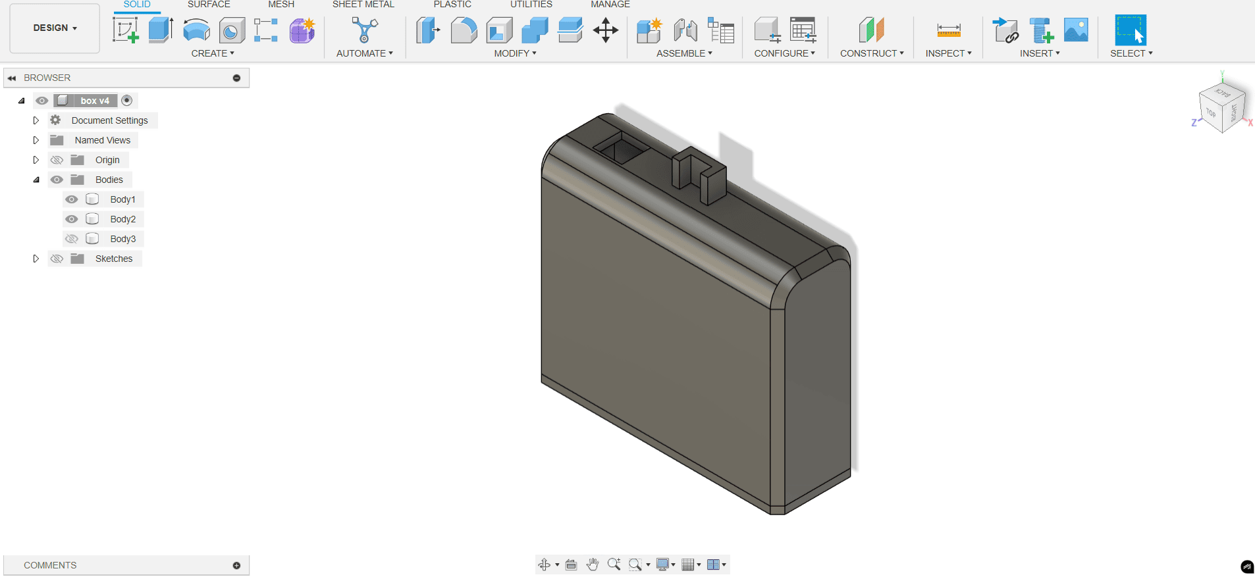Open the DESIGN workspace dropdown
Screen dimensions: 1255x577
[55, 28]
